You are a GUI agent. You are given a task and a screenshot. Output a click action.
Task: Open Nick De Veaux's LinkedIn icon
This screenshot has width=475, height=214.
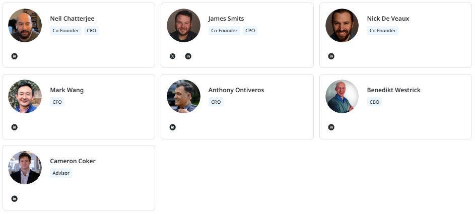pyautogui.click(x=331, y=56)
